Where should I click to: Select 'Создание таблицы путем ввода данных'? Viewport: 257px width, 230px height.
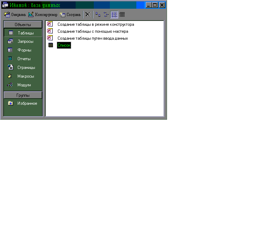(x=93, y=38)
